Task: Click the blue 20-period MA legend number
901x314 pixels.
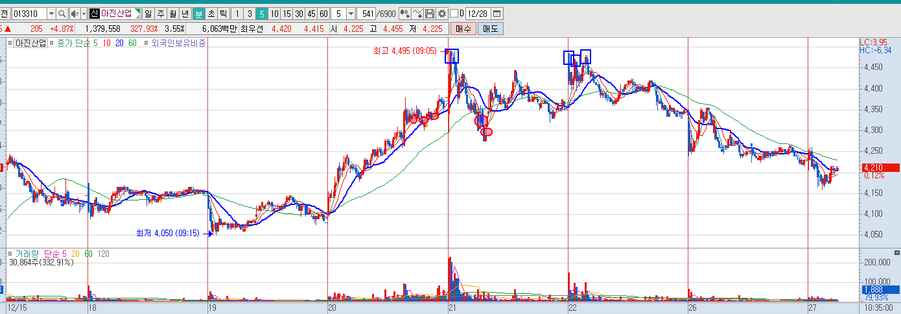Action: pyautogui.click(x=119, y=43)
